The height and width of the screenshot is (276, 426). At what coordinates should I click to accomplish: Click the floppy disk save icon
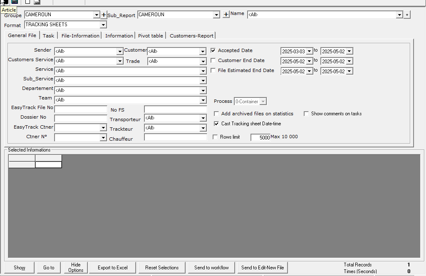[x=37, y=2]
